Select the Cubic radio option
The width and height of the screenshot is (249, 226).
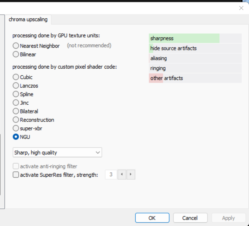pyautogui.click(x=16, y=77)
